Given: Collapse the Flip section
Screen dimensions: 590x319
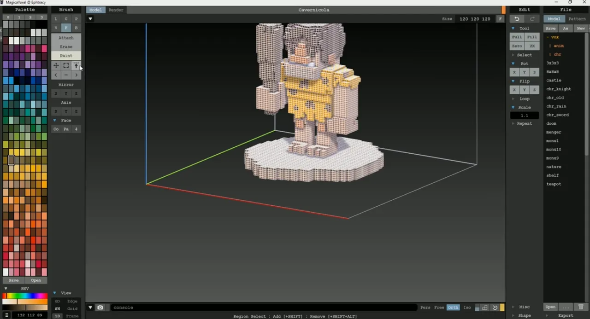Looking at the screenshot, I should [513, 81].
